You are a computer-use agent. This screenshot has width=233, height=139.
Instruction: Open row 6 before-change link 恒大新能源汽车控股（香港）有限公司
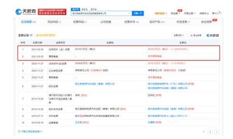pyautogui.click(x=95, y=84)
